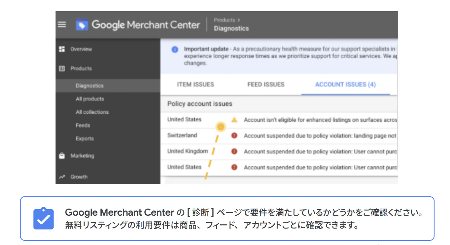Open Feeds in the sidebar
This screenshot has width=450, height=245.
click(83, 125)
